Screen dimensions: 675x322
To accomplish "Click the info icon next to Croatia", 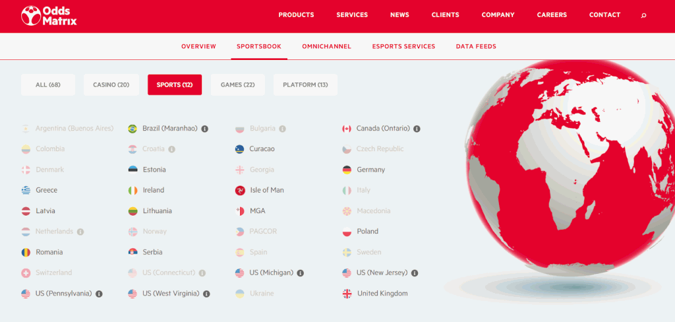I will point(172,149).
